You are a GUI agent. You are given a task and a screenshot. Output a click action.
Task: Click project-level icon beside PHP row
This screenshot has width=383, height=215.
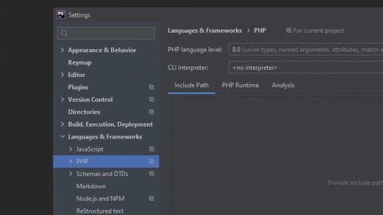(x=151, y=161)
